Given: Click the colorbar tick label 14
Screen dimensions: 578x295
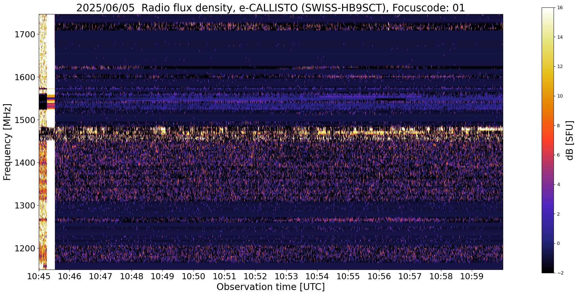Looking at the screenshot, I should (x=560, y=37).
